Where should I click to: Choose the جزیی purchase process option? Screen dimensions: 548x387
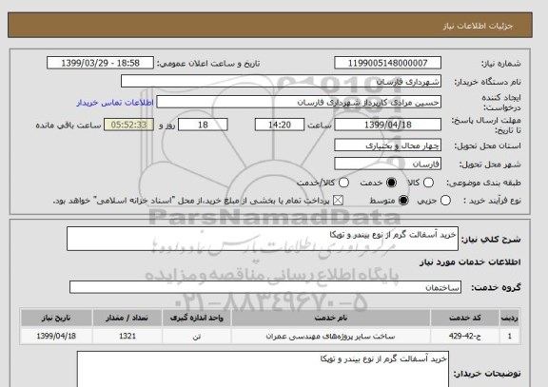click(x=445, y=201)
